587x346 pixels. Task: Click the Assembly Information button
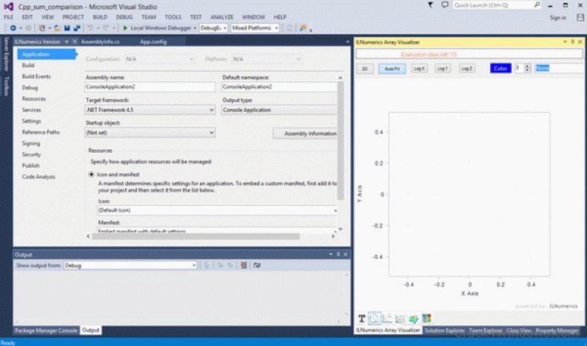point(305,133)
